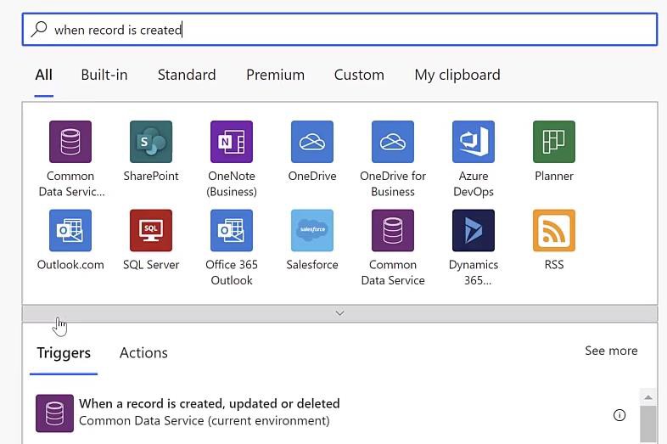Select the Triggers tab
The width and height of the screenshot is (667, 444).
point(64,353)
